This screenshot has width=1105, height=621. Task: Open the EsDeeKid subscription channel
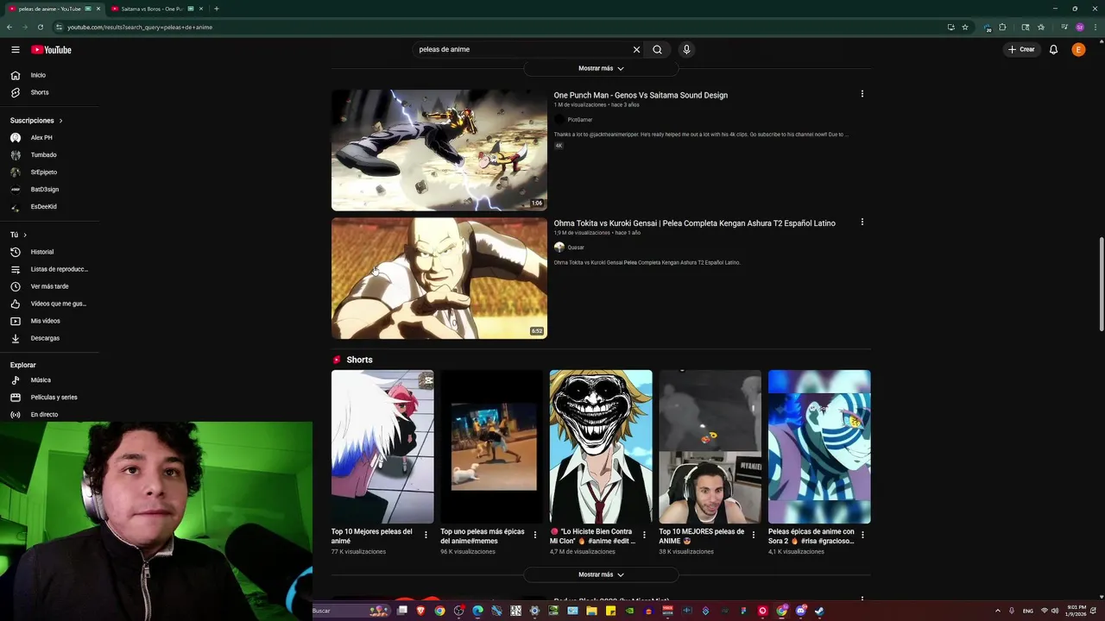tap(50, 207)
